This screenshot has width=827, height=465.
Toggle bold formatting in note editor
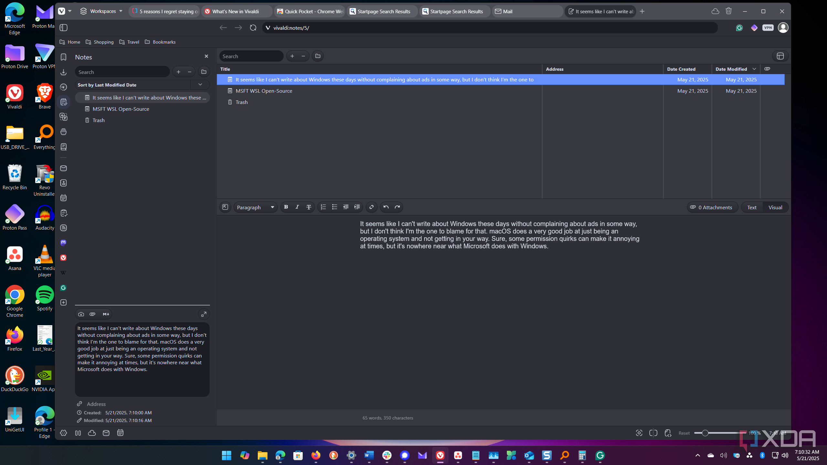click(x=286, y=207)
